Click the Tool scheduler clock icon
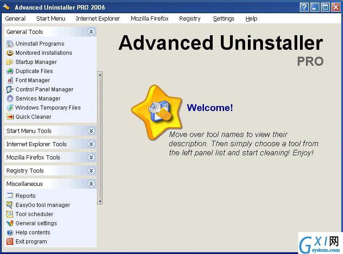The image size is (343, 254). click(x=10, y=214)
